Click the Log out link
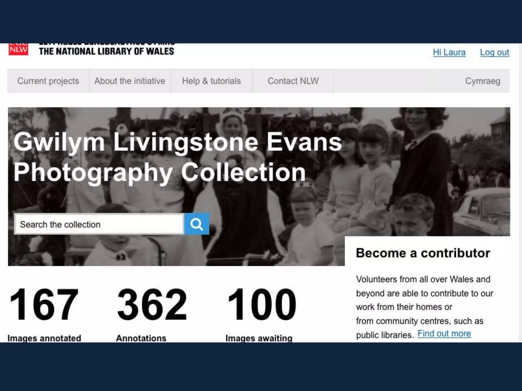Viewport: 522px width, 391px height. coord(494,52)
